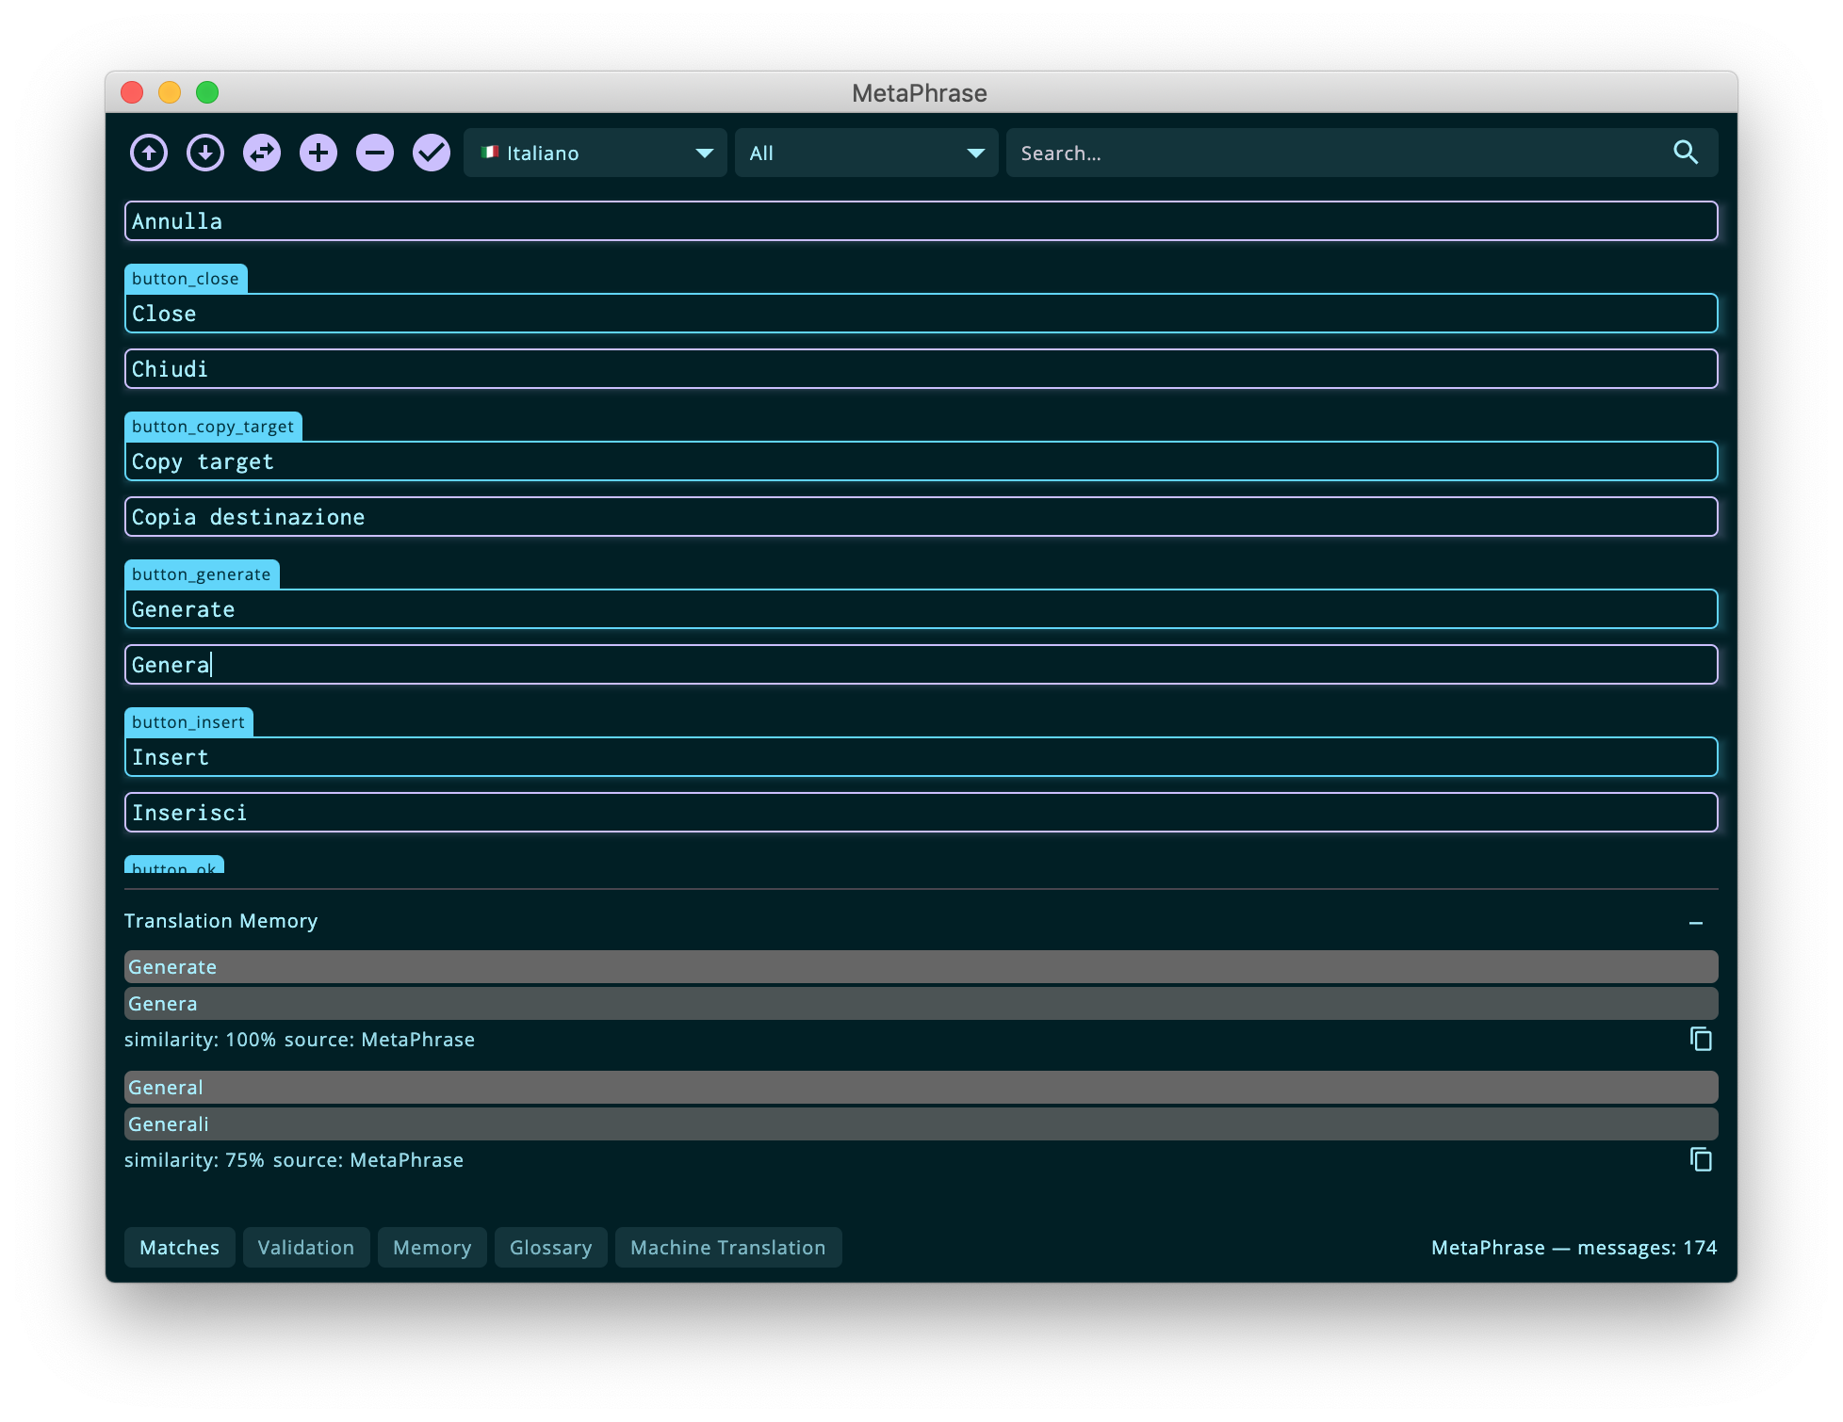Click the 'Annulla' translation field
The width and height of the screenshot is (1843, 1422).
pos(921,221)
